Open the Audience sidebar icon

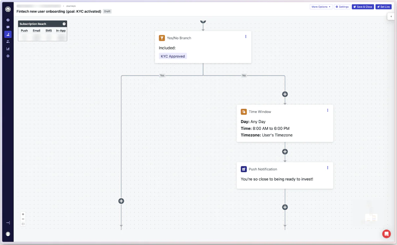pos(8,41)
